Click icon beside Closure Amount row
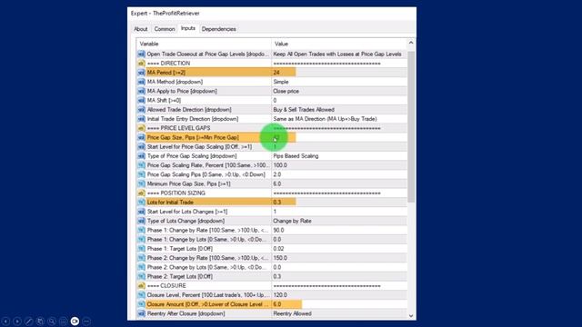 141,304
